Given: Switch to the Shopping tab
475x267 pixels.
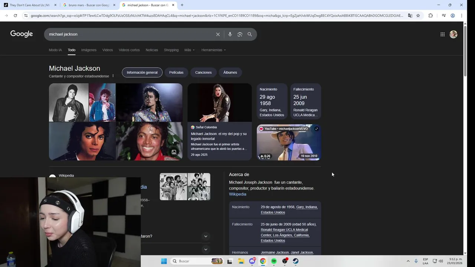Looking at the screenshot, I should [171, 50].
